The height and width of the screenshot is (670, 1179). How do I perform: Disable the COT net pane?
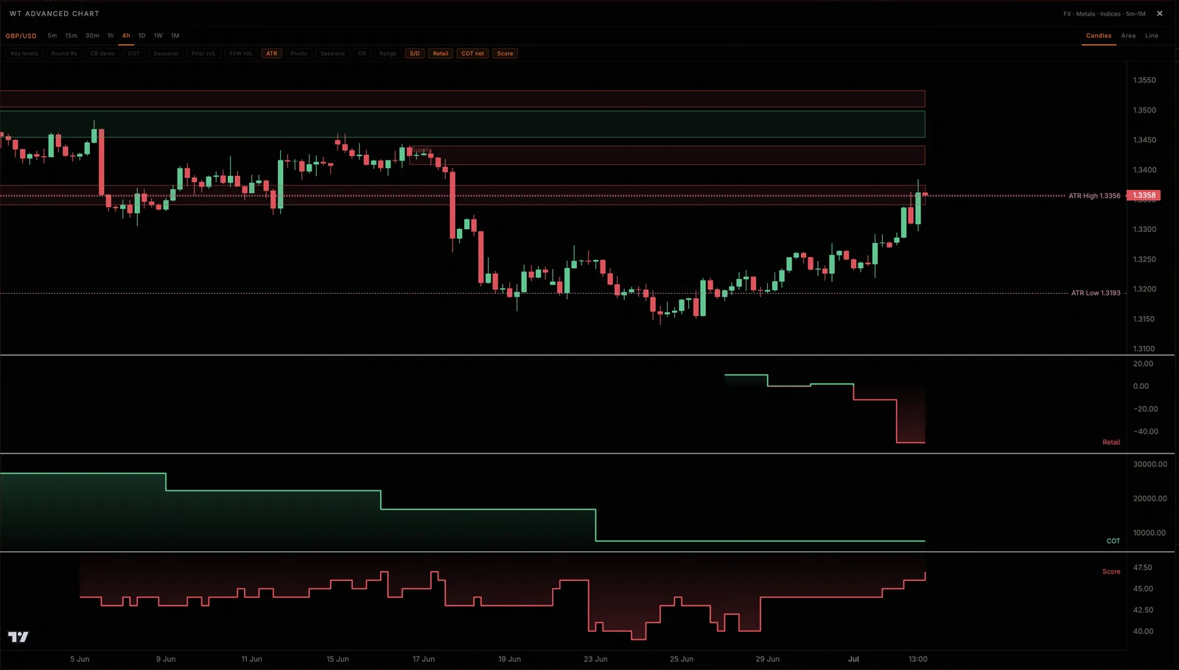pos(473,54)
